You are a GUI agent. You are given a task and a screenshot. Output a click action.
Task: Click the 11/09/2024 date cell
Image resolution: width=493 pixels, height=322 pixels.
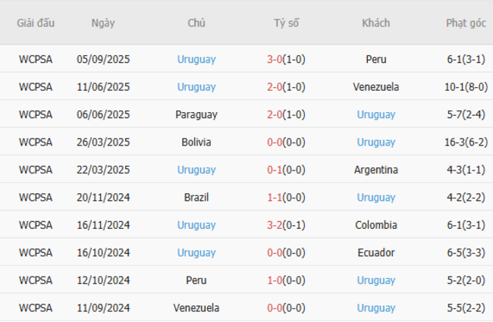103,308
